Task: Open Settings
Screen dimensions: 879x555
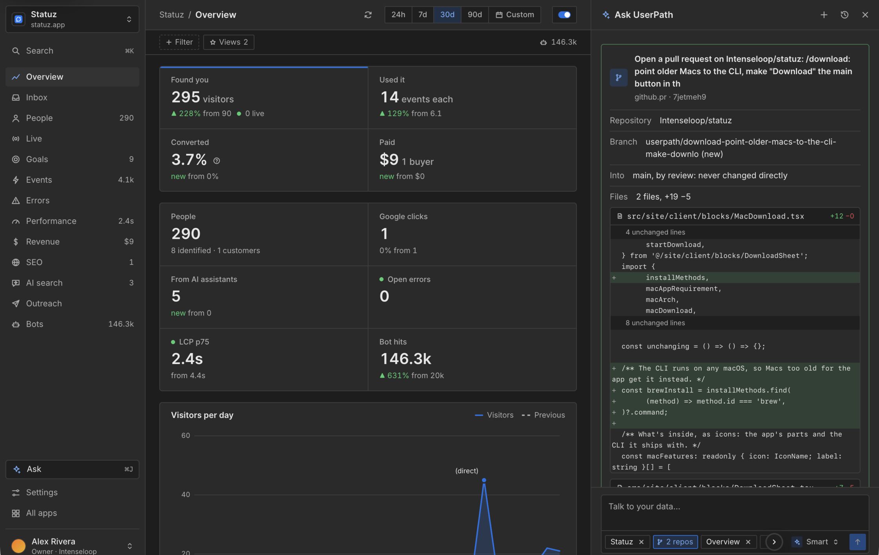Action: (x=72, y=493)
